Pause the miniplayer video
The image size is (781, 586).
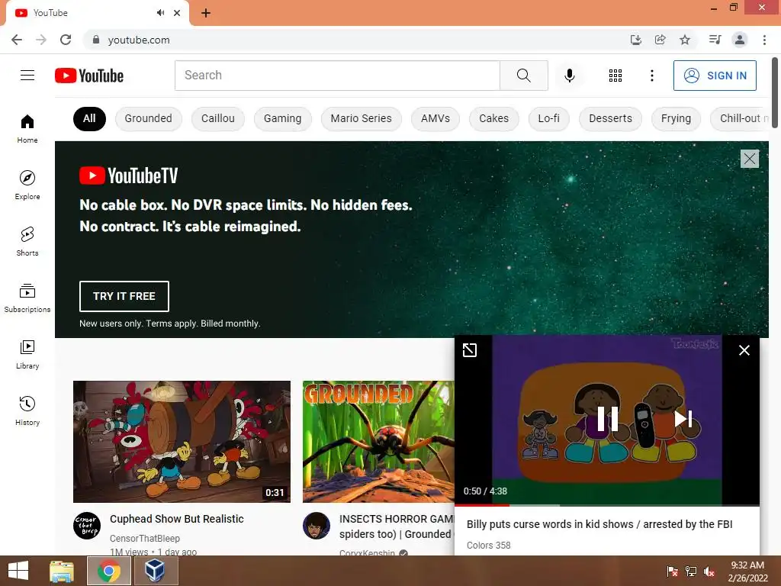coord(607,419)
